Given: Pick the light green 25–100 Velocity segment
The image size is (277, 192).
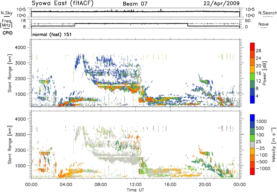Looking at the screenshot, I should point(252,138).
